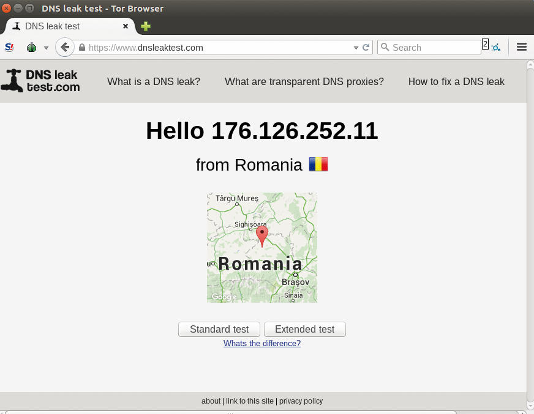Go back with the back arrow
This screenshot has height=414, width=534.
pyautogui.click(x=65, y=47)
